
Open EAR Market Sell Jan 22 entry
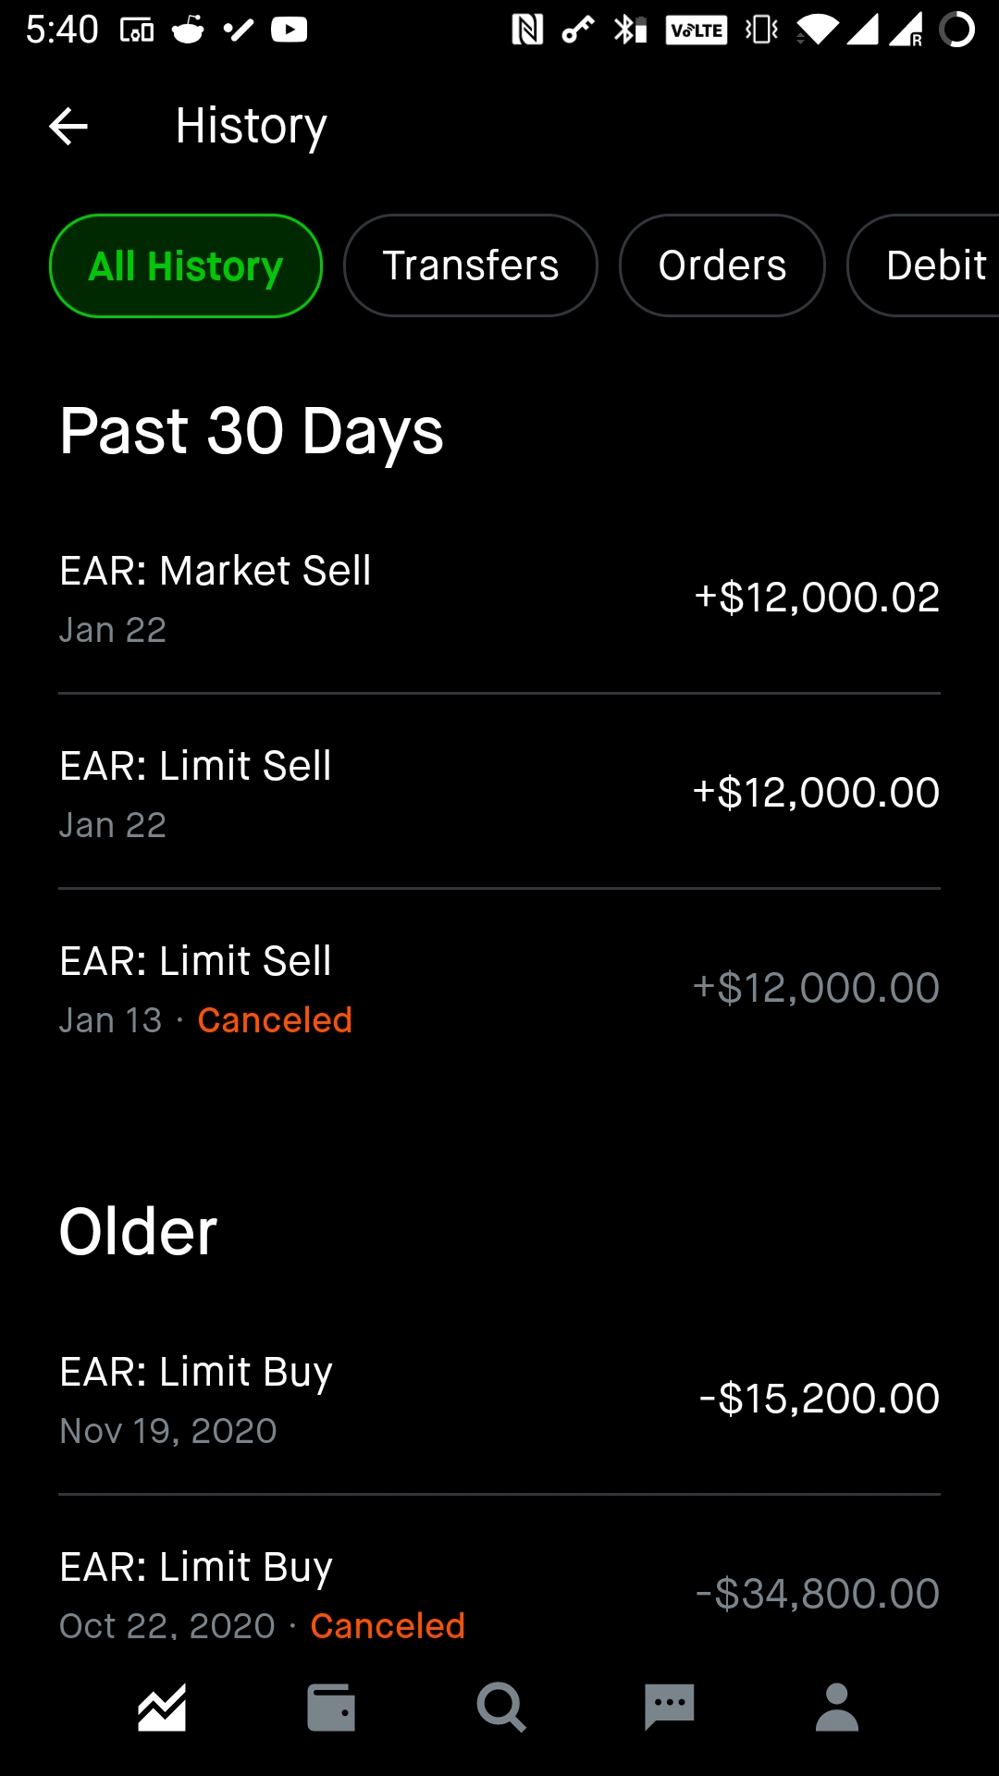coord(499,598)
